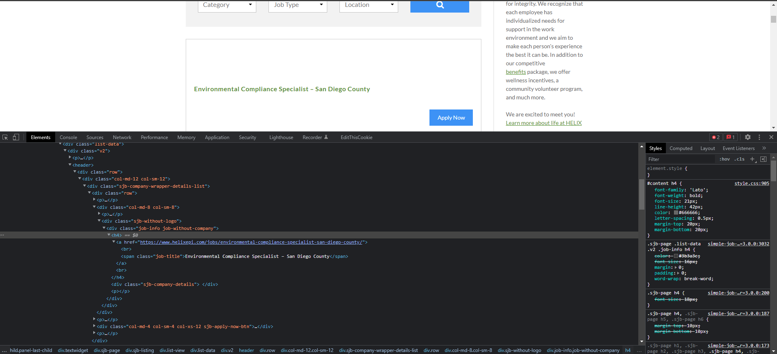The height and width of the screenshot is (354, 777).
Task: Switch to the Sources tab
Action: [x=95, y=137]
